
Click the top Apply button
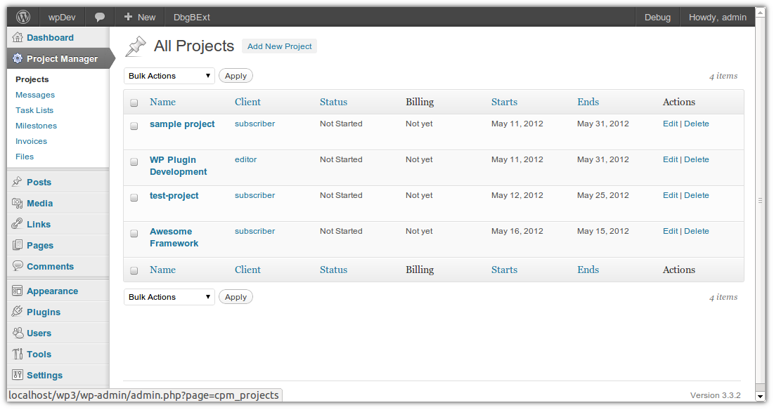236,76
